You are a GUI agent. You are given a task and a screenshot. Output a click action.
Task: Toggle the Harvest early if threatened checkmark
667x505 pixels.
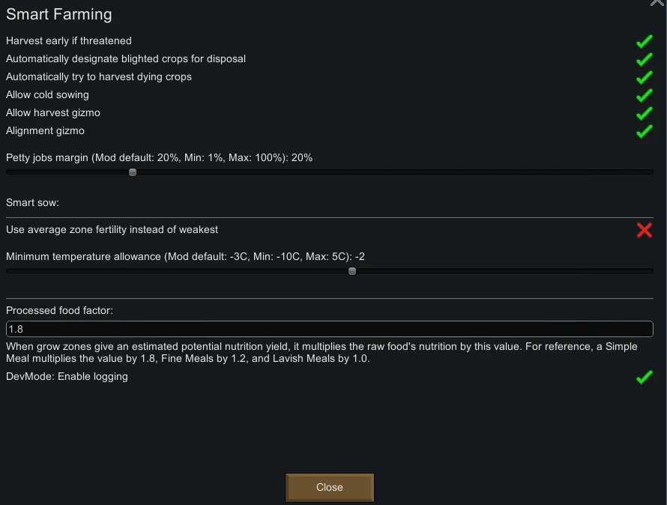point(644,41)
